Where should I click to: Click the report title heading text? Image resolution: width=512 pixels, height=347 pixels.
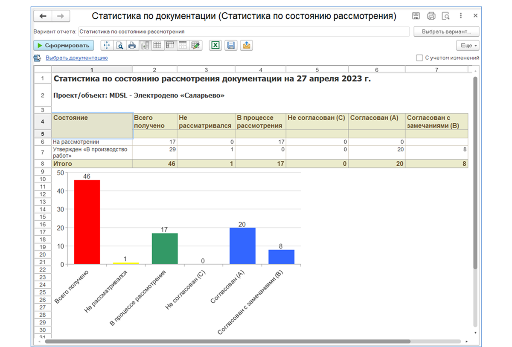[x=212, y=79]
